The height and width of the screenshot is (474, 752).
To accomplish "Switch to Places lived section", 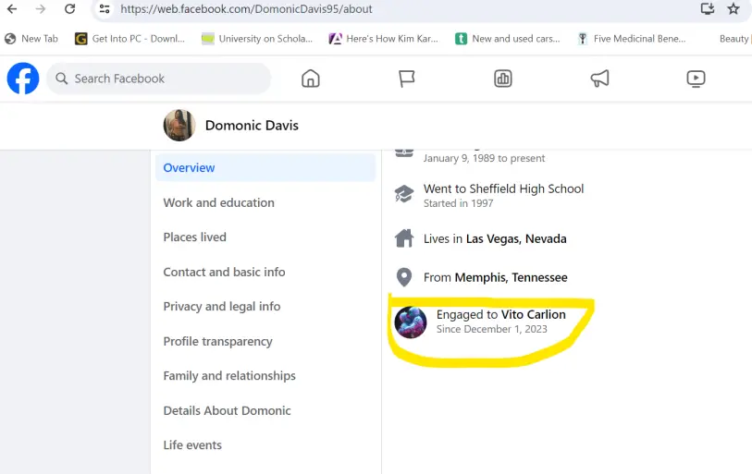I will (194, 237).
